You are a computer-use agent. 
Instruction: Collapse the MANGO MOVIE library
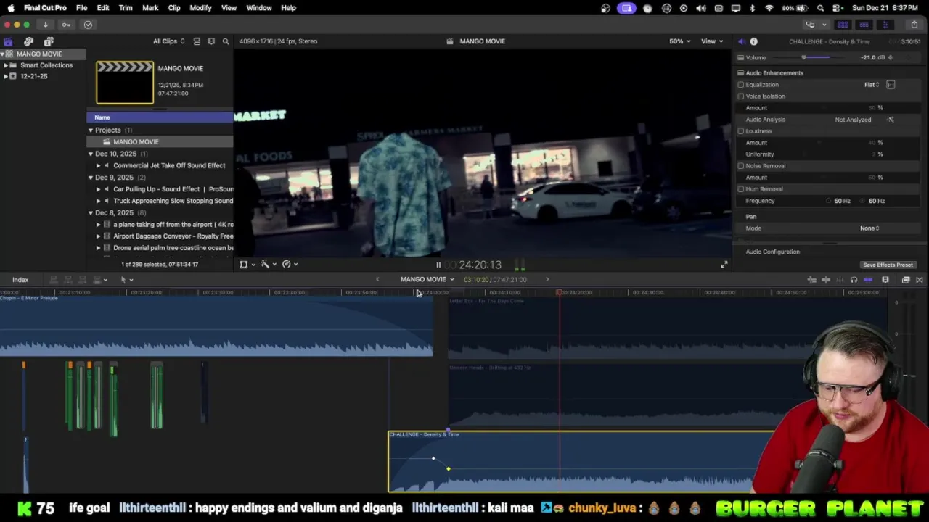tap(3, 54)
